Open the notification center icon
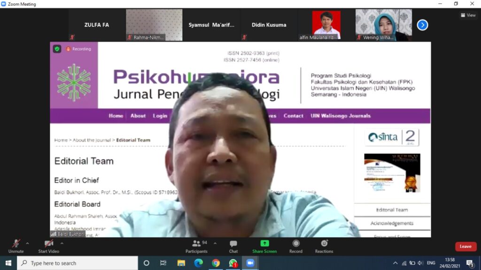The image size is (481, 270). pyautogui.click(x=470, y=263)
